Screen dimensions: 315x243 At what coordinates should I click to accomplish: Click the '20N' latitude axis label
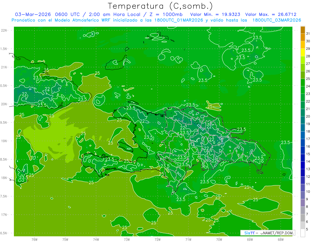[x=4, y=104]
